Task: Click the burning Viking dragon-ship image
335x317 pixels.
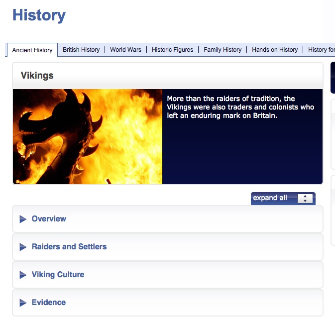Action: pyautogui.click(x=88, y=136)
